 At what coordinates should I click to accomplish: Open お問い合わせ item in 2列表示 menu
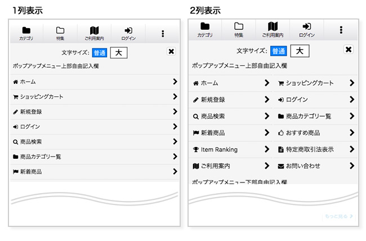click(315, 166)
